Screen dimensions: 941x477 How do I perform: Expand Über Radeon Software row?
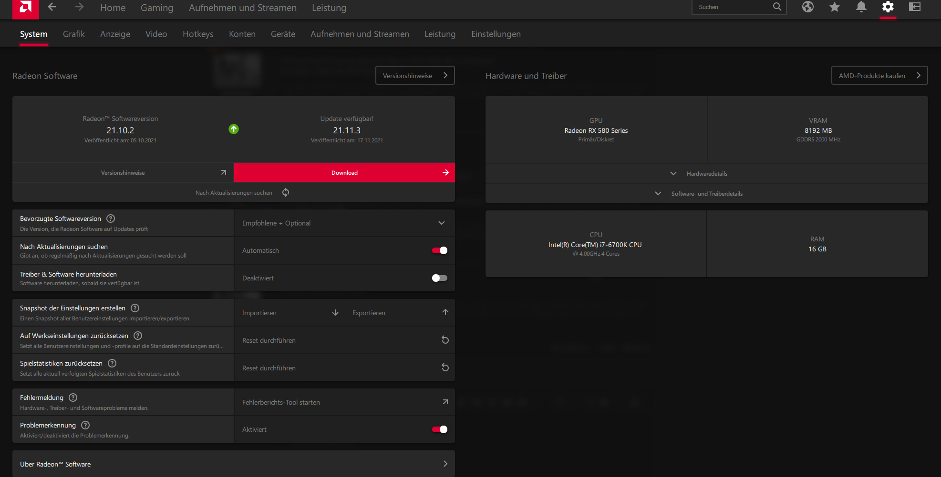[234, 464]
